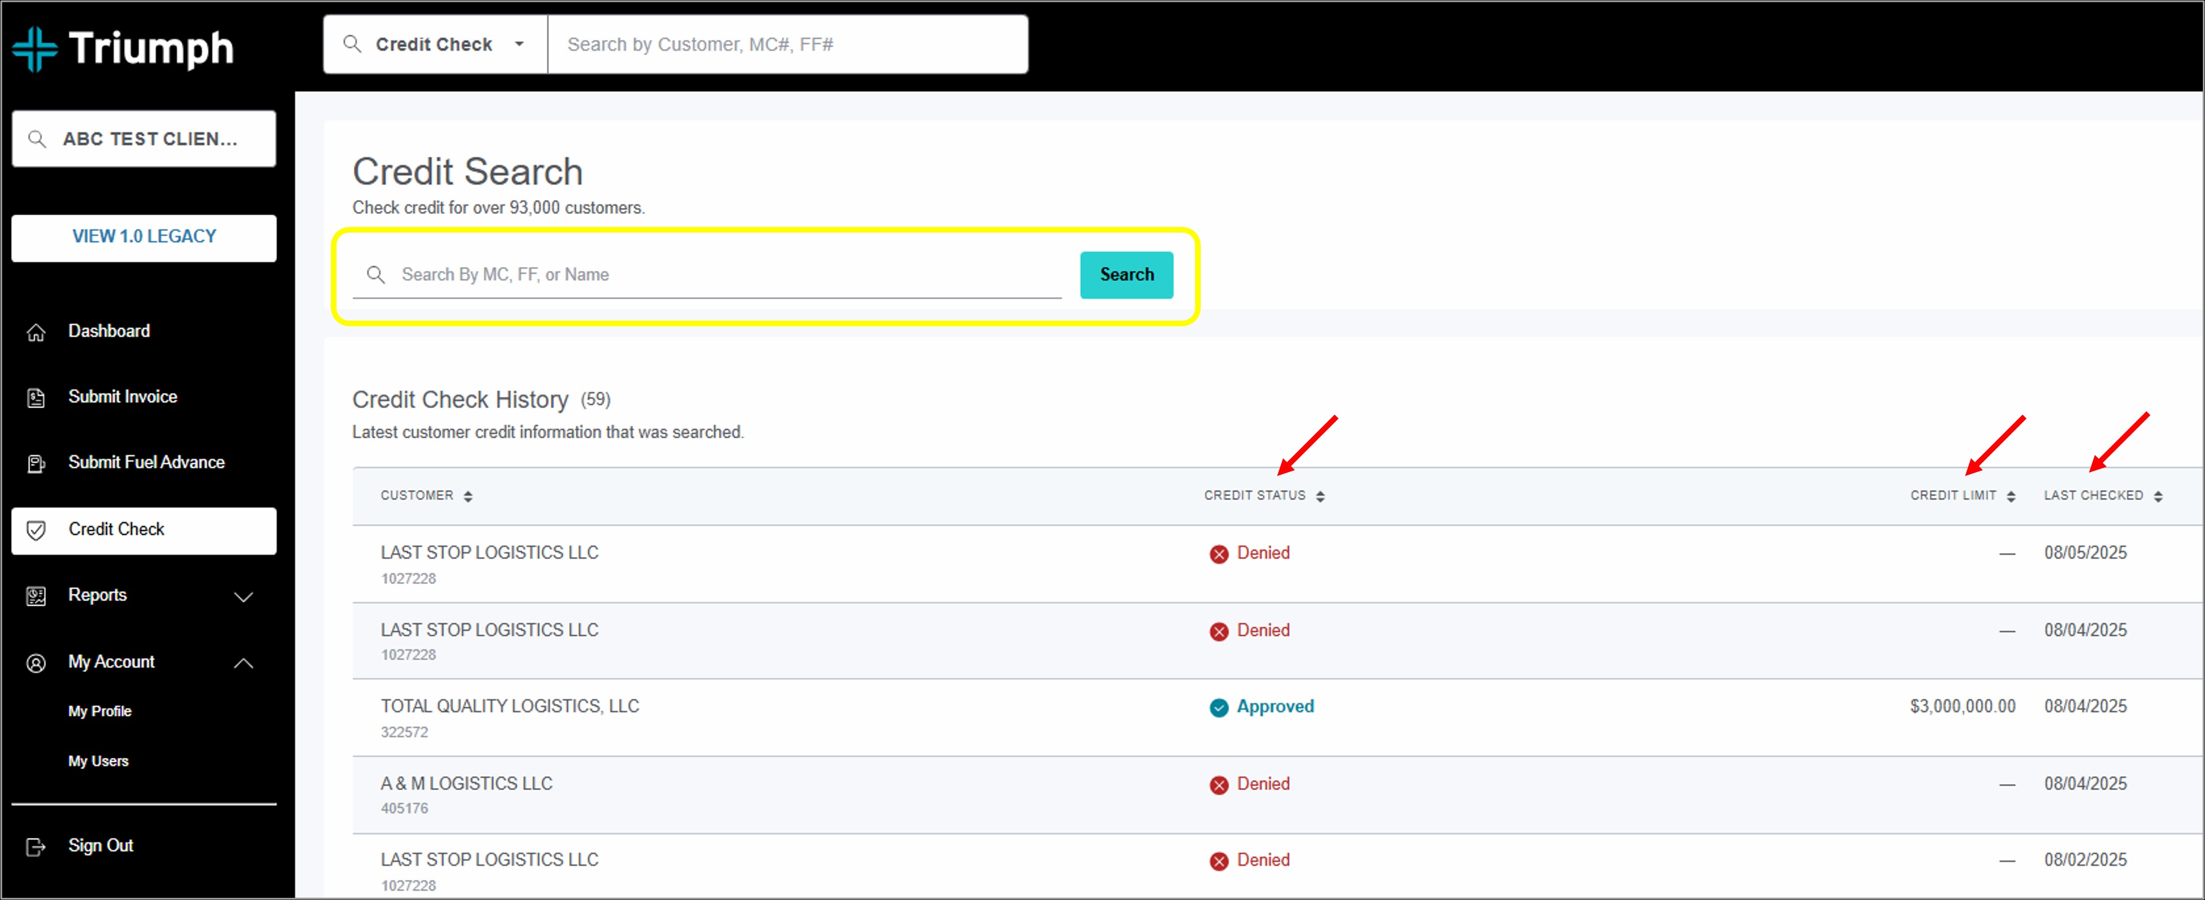Click the teal Search button
Viewport: 2205px width, 900px height.
(1126, 274)
